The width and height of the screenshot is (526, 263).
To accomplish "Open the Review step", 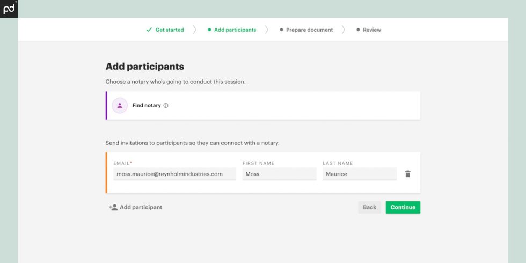I will (x=372, y=30).
